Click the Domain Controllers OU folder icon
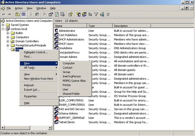The width and height of the screenshot is (195, 136). coord(12,41)
